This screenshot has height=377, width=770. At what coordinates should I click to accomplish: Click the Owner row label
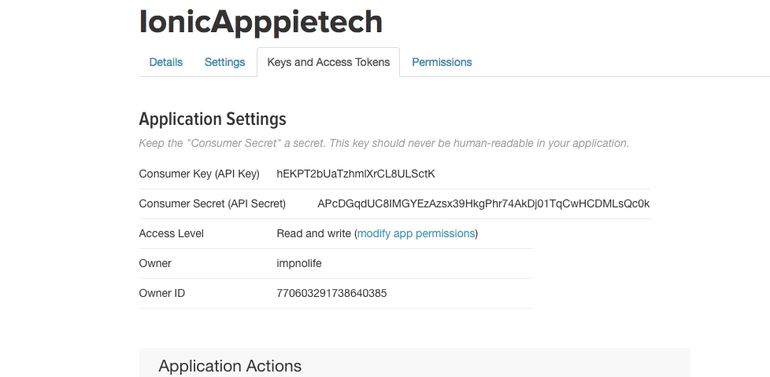(x=155, y=263)
